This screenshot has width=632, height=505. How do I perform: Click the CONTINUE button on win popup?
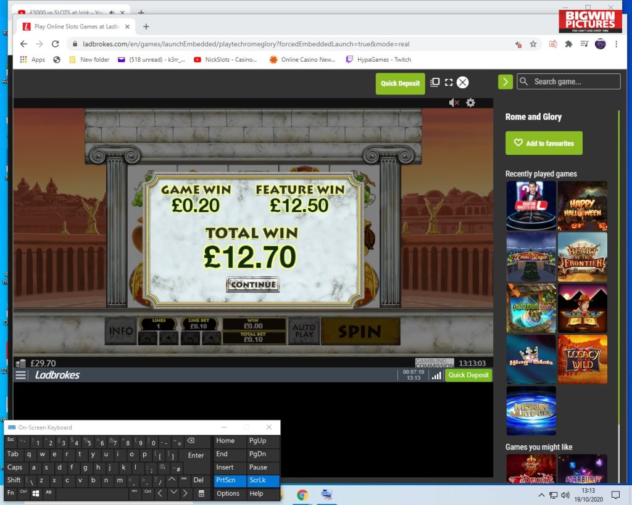[x=252, y=285]
